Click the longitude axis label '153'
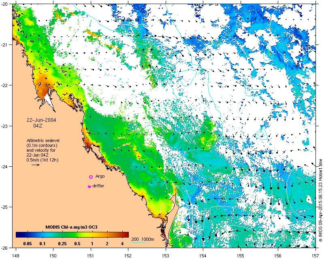Image resolution: width=324 pixels, height=259 pixels. [166, 256]
